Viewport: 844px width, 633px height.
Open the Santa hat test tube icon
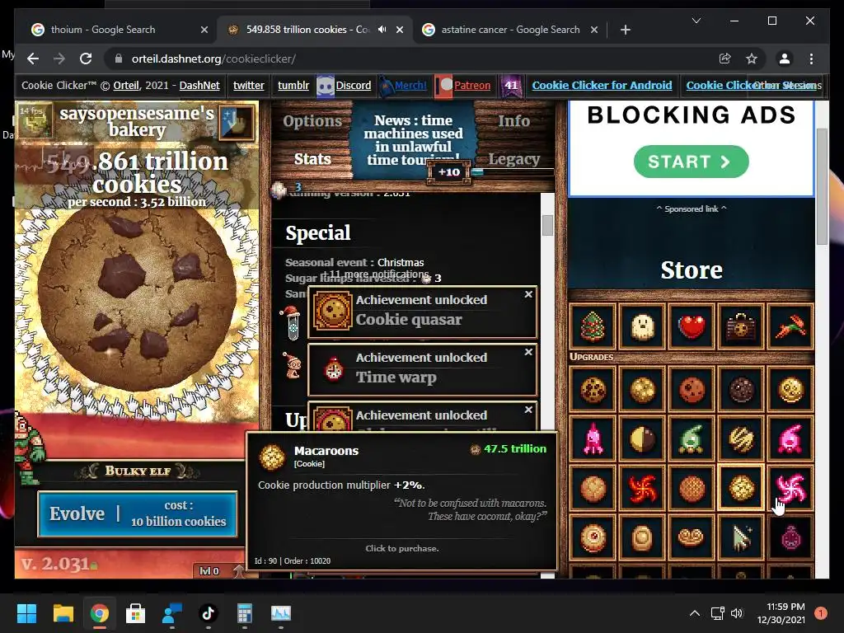tap(293, 323)
